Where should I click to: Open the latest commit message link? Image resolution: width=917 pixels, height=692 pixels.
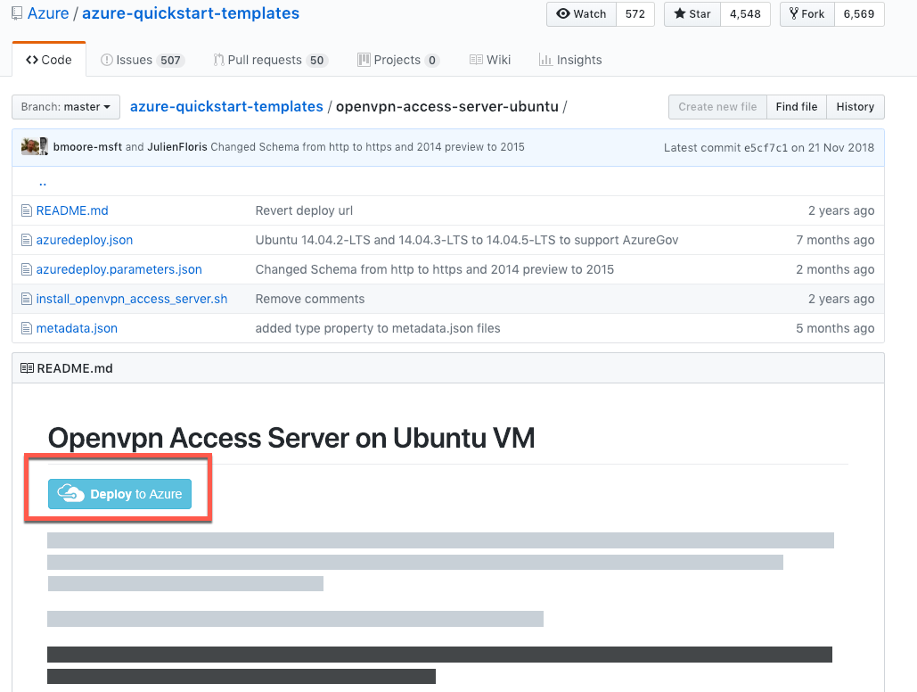tap(367, 147)
